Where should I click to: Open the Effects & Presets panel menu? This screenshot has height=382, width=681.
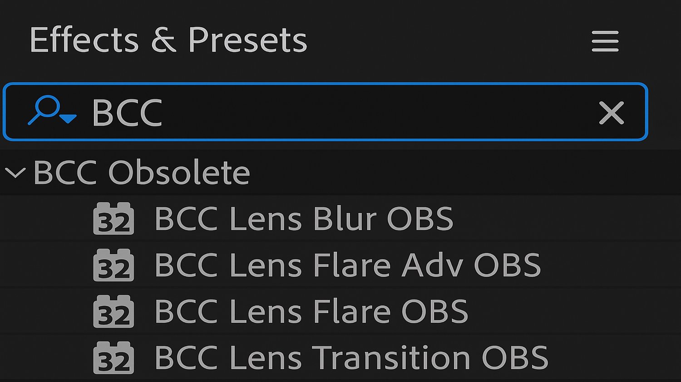tap(605, 41)
